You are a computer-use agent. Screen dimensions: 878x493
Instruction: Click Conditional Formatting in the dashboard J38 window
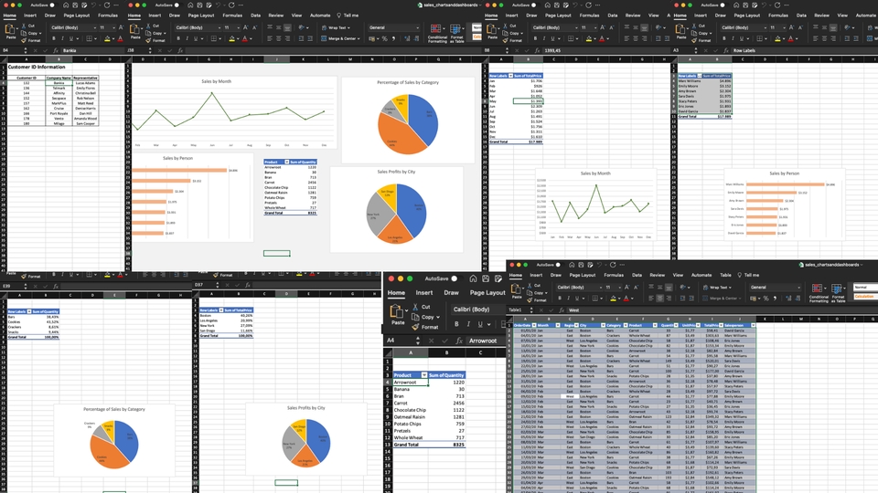[x=437, y=34]
